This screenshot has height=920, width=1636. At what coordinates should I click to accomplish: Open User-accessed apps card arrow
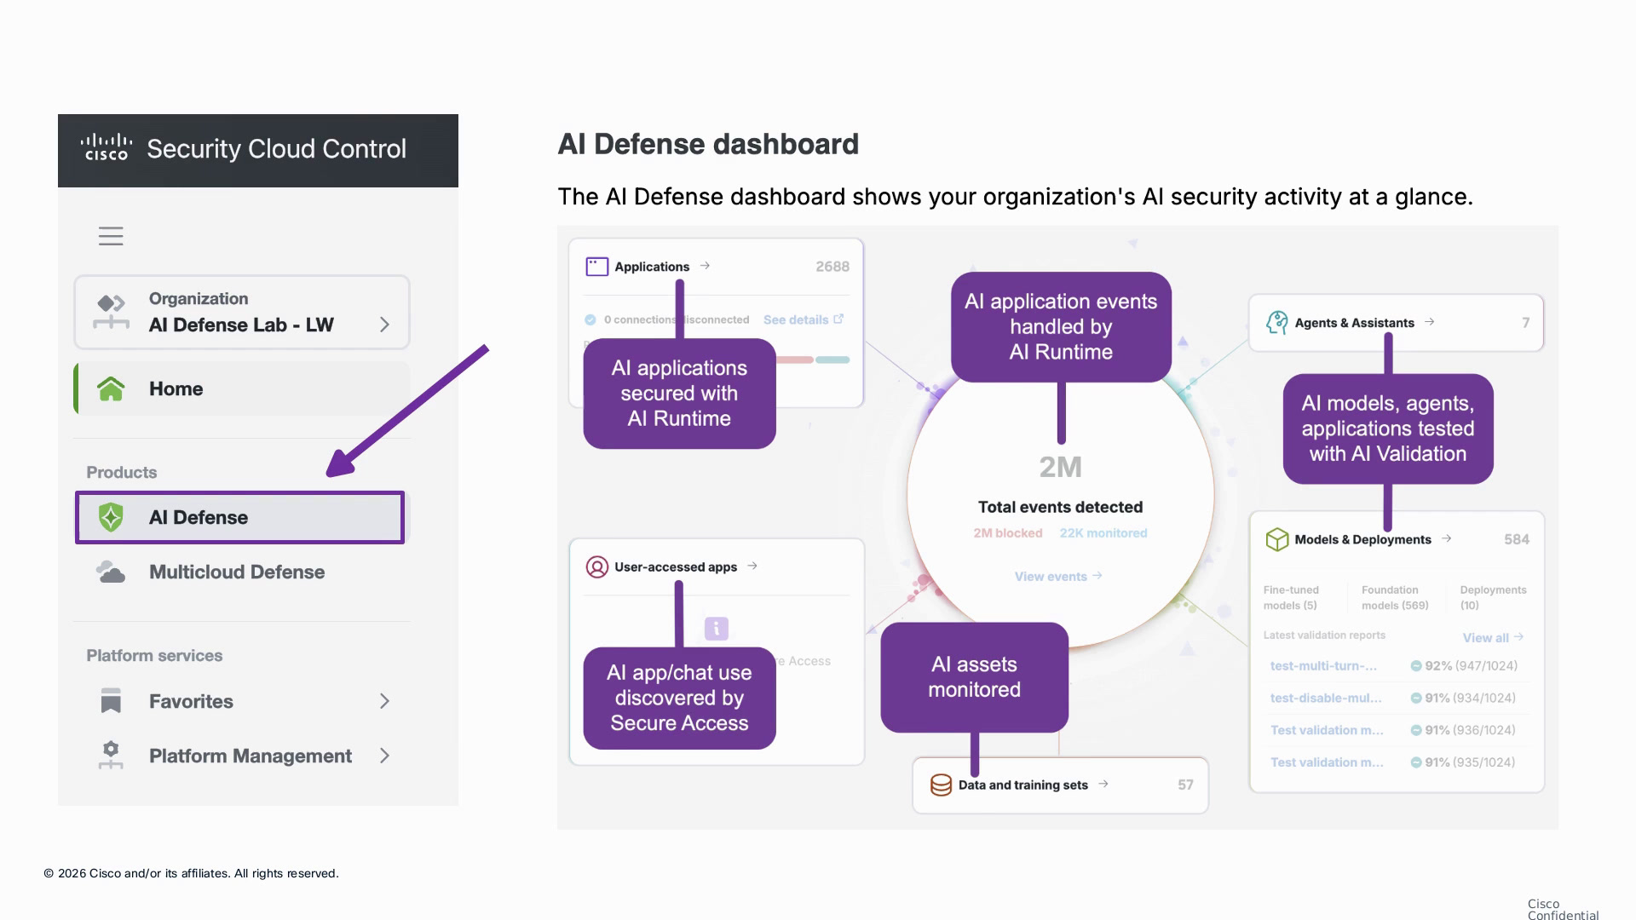(752, 566)
